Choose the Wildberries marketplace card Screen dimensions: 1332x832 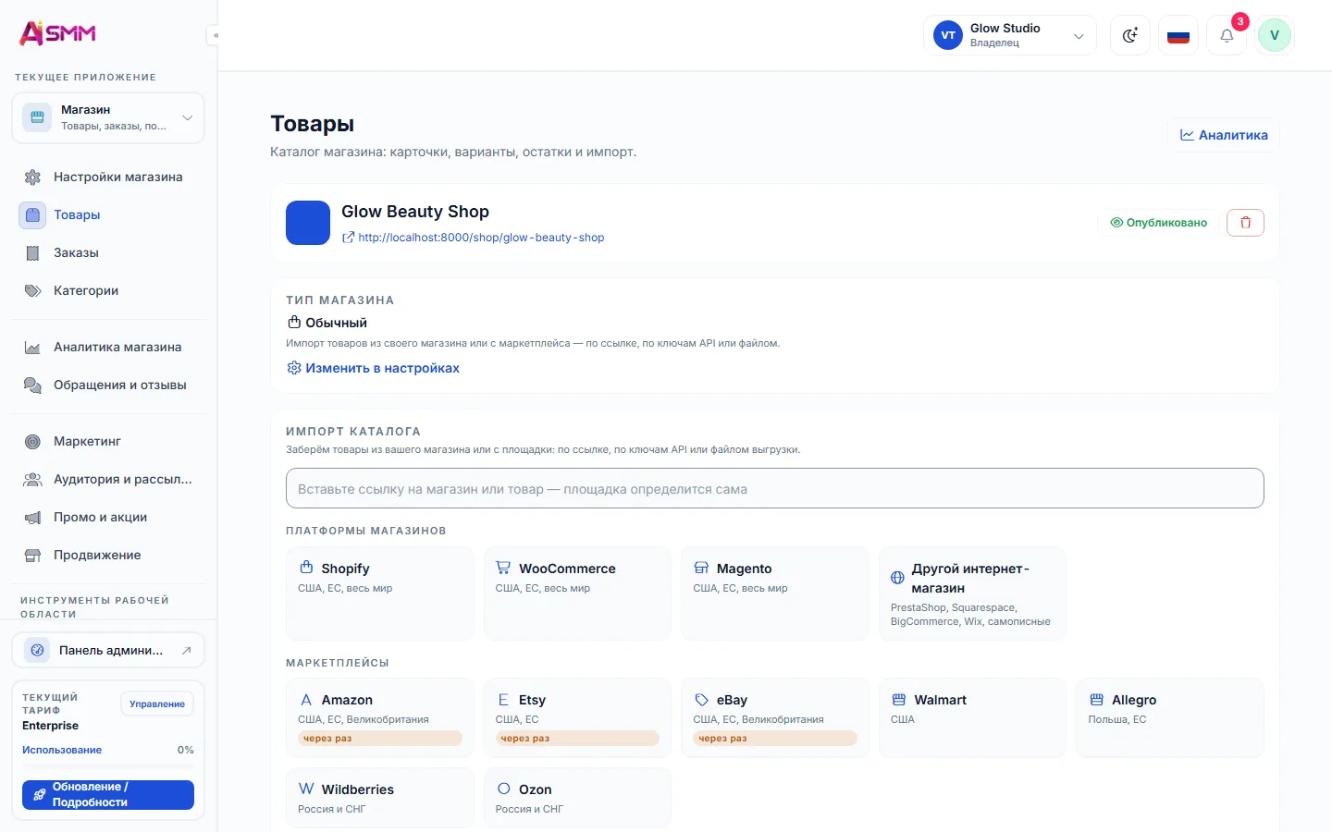[380, 799]
